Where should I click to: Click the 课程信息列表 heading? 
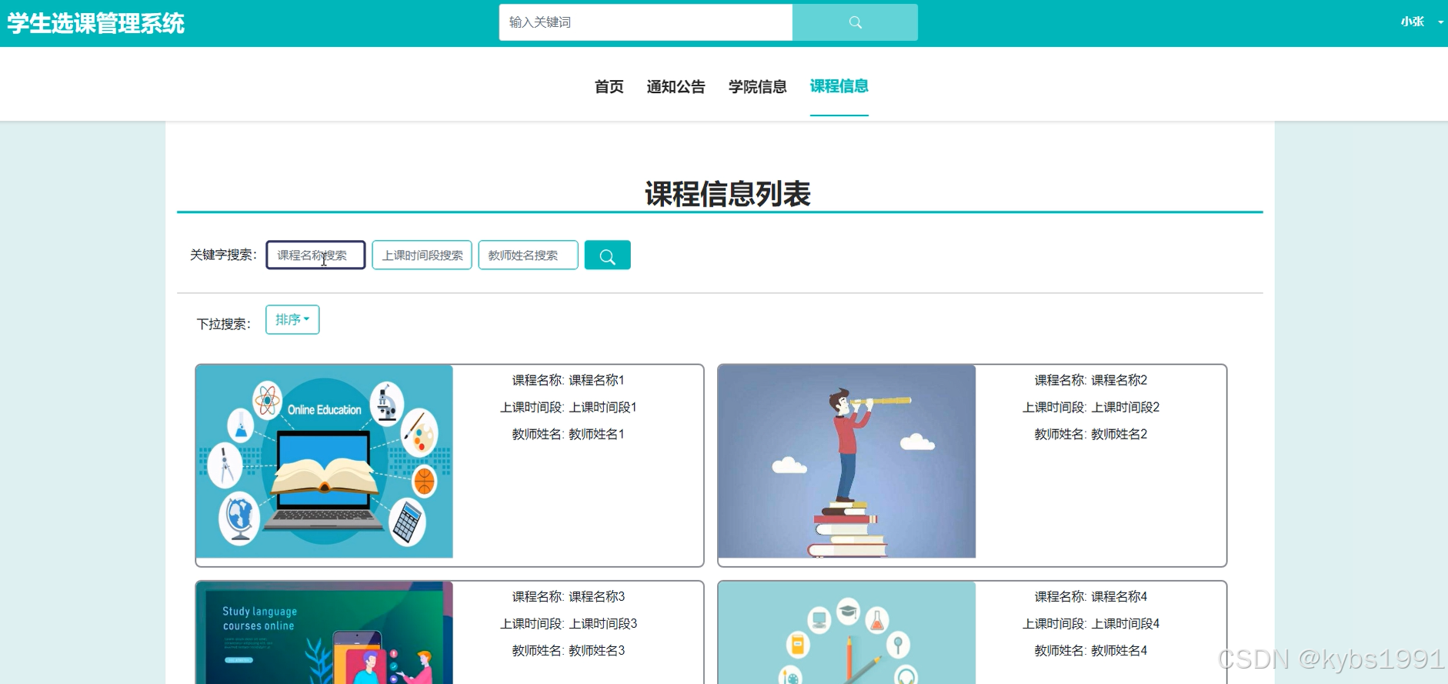tap(727, 194)
